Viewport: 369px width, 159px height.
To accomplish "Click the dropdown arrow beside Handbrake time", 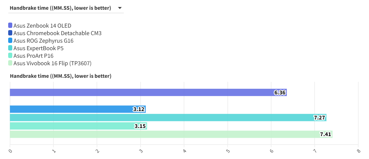I will [x=120, y=8].
